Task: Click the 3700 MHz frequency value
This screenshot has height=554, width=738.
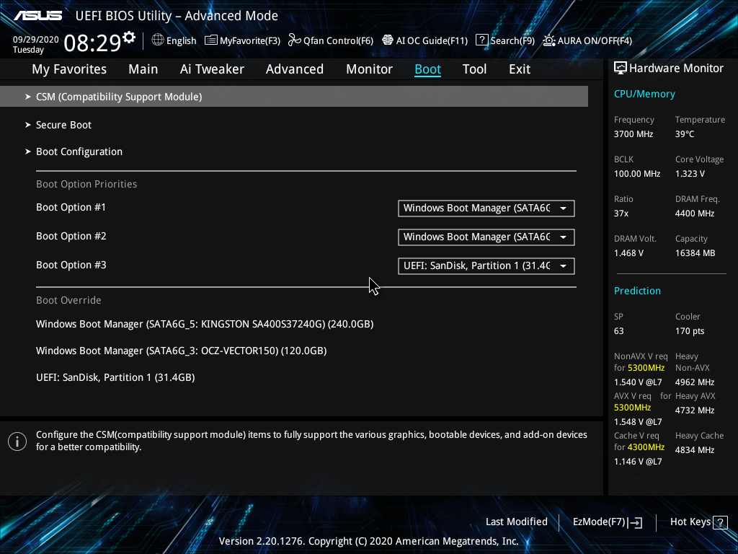Action: (633, 134)
